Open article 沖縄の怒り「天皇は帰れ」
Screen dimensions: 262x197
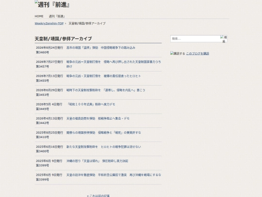coord(97,161)
